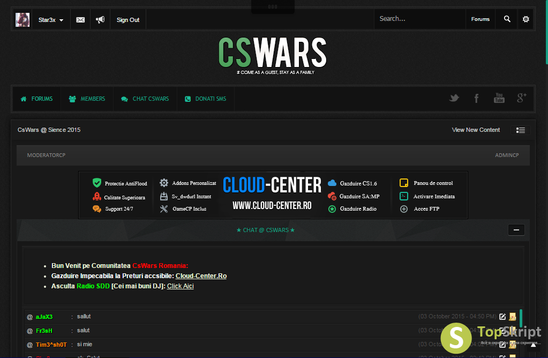Open the DONATI SMS tab

(x=206, y=99)
